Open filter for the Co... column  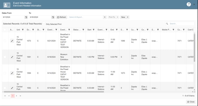148,30
